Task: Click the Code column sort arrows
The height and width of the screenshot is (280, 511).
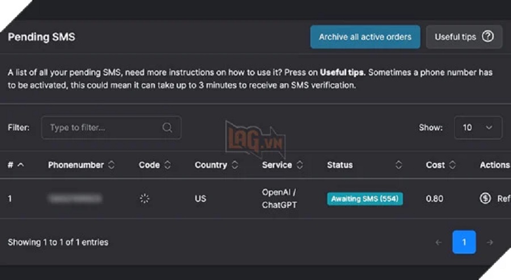Action: (x=167, y=165)
